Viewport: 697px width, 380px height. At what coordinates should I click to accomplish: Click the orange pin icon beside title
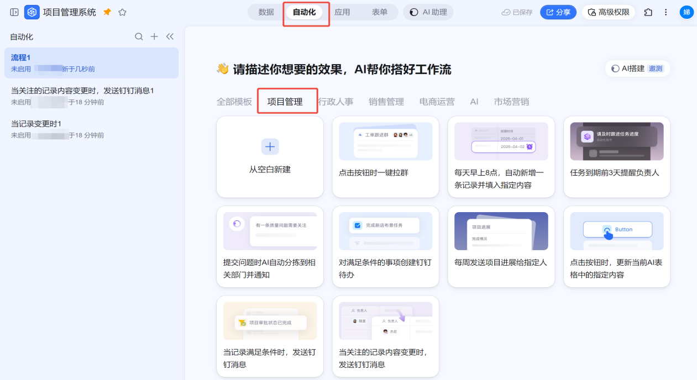coord(107,12)
